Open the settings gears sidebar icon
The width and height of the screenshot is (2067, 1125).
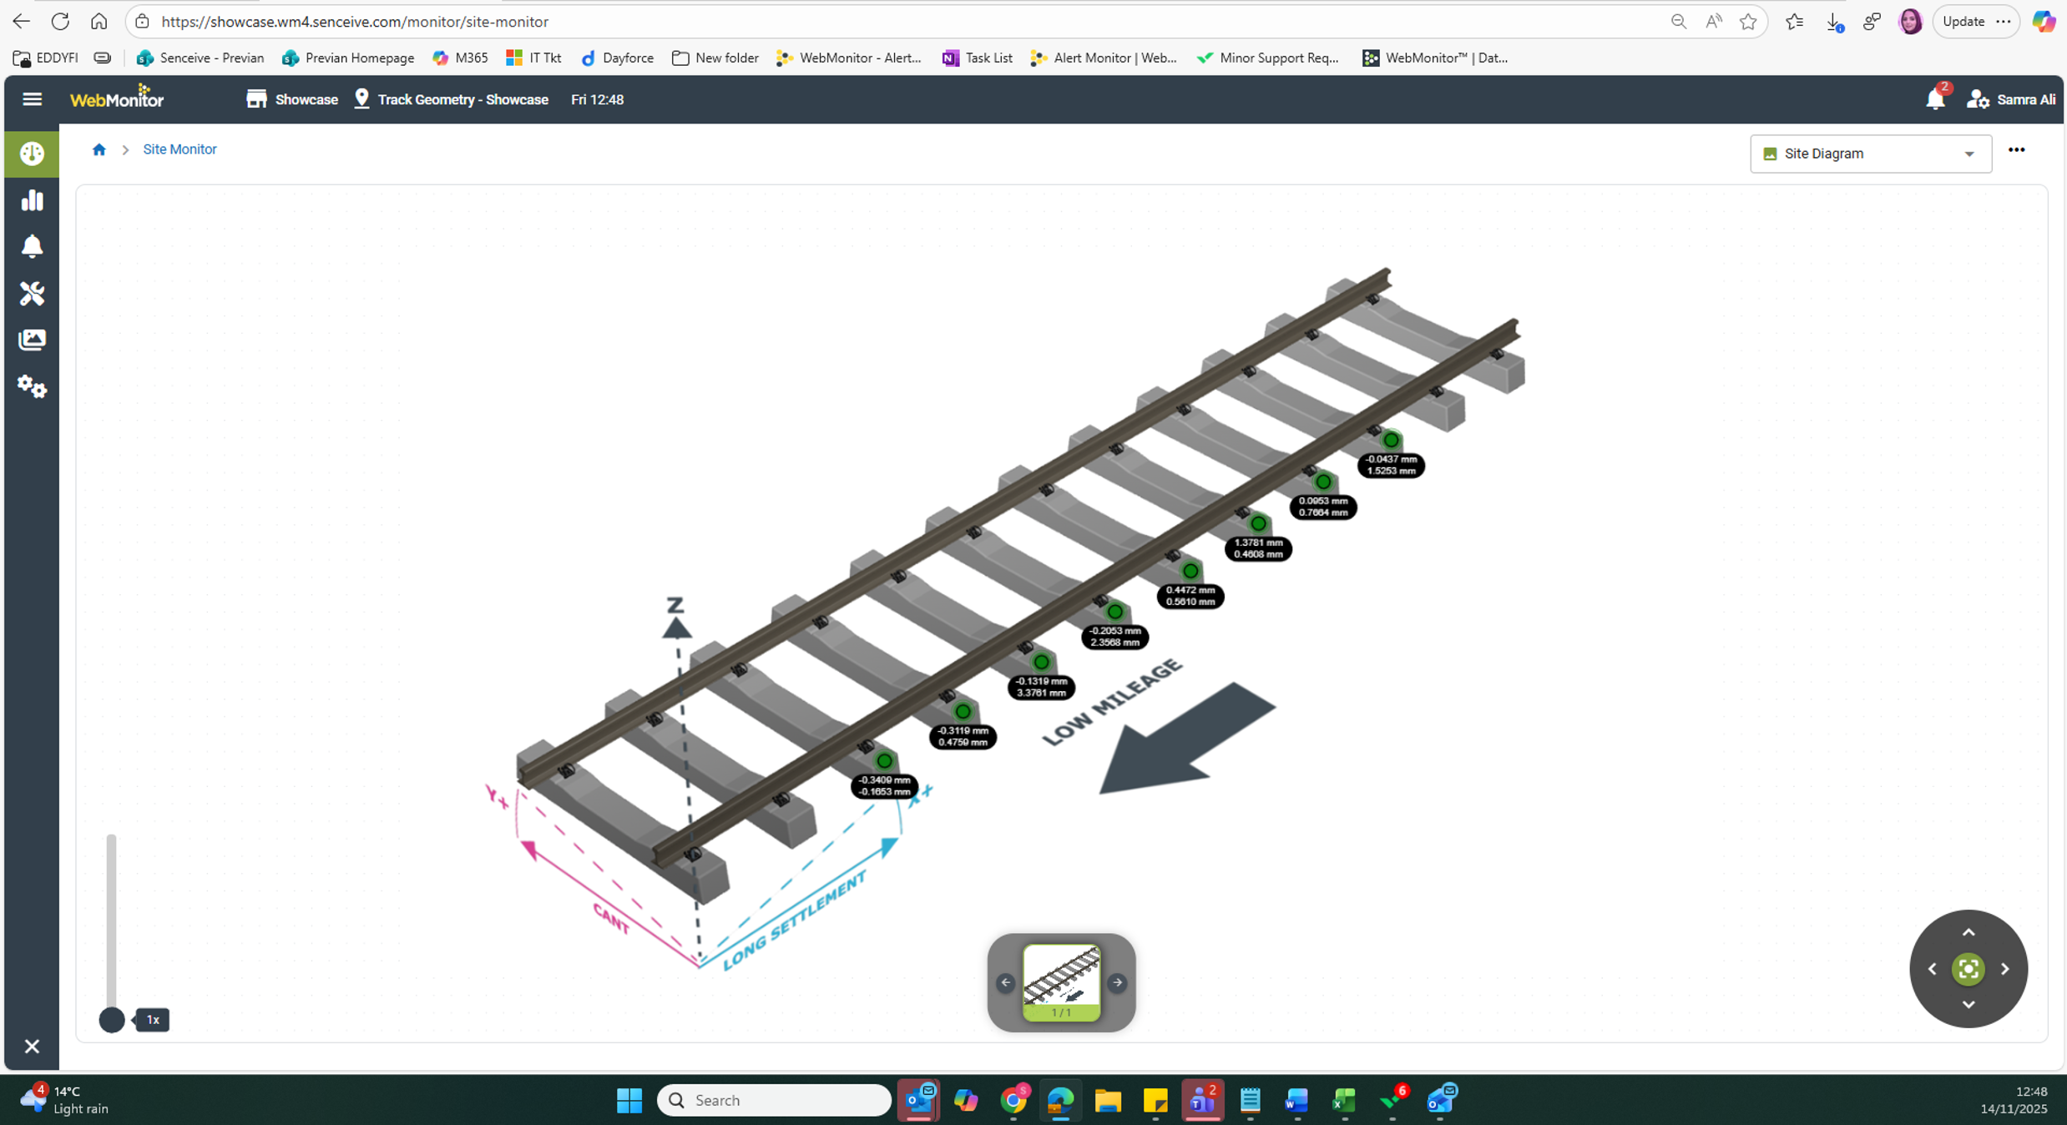[x=32, y=386]
